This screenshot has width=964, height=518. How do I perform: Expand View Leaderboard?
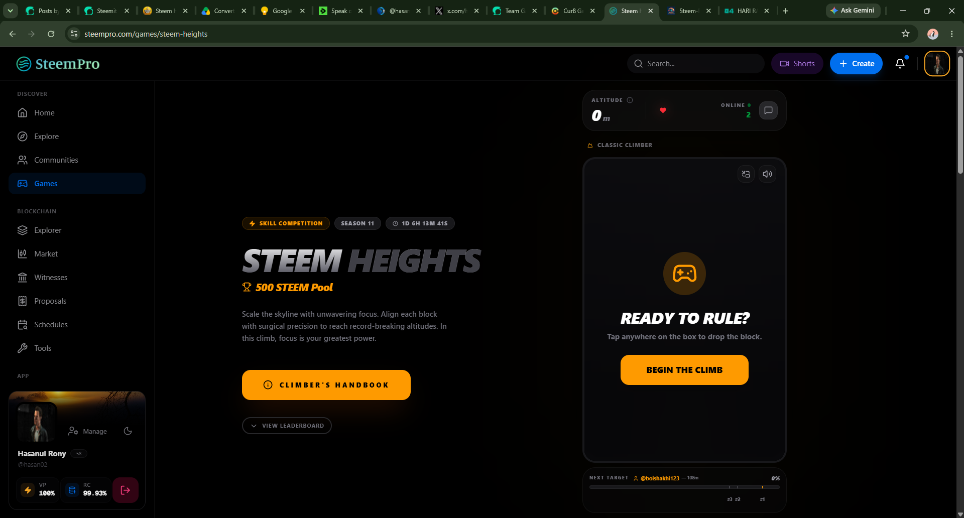click(287, 426)
